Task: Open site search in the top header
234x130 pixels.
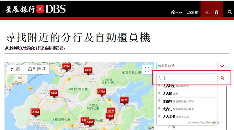Action: coord(230,12)
